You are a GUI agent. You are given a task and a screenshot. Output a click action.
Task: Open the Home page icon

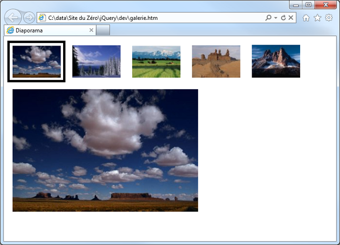click(x=306, y=18)
